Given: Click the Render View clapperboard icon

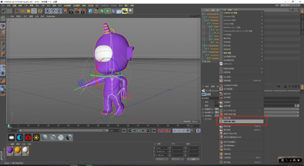Looking at the screenshot, I should pos(71,11).
